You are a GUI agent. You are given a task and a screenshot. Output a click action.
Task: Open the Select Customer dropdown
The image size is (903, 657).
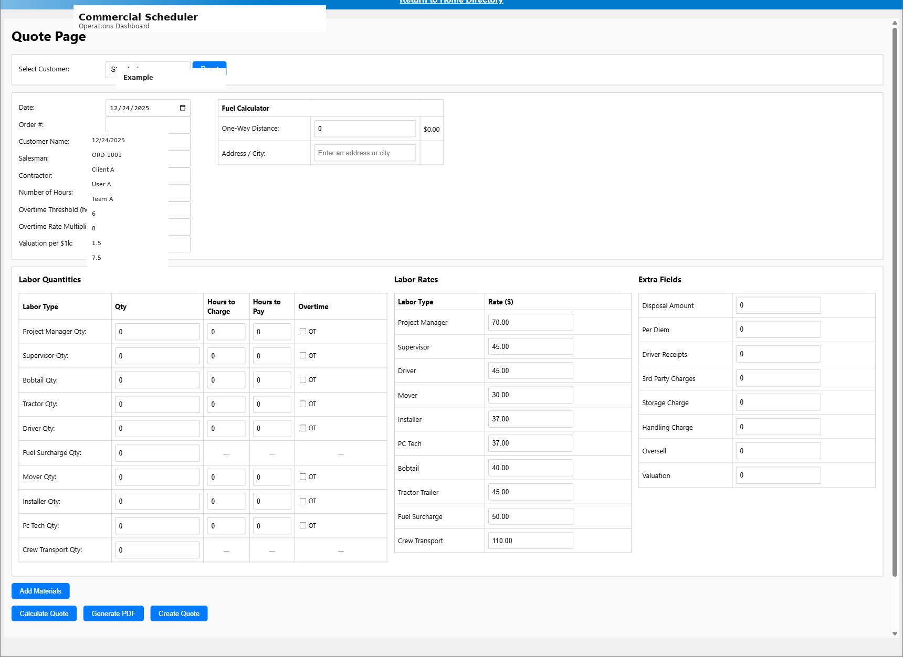tap(148, 69)
